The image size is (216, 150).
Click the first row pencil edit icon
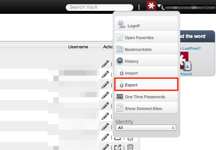105,64
